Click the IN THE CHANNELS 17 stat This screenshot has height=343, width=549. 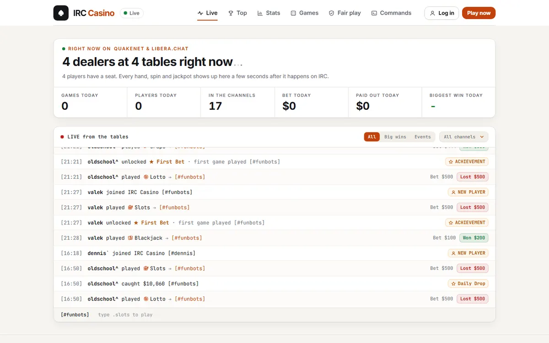click(x=237, y=102)
